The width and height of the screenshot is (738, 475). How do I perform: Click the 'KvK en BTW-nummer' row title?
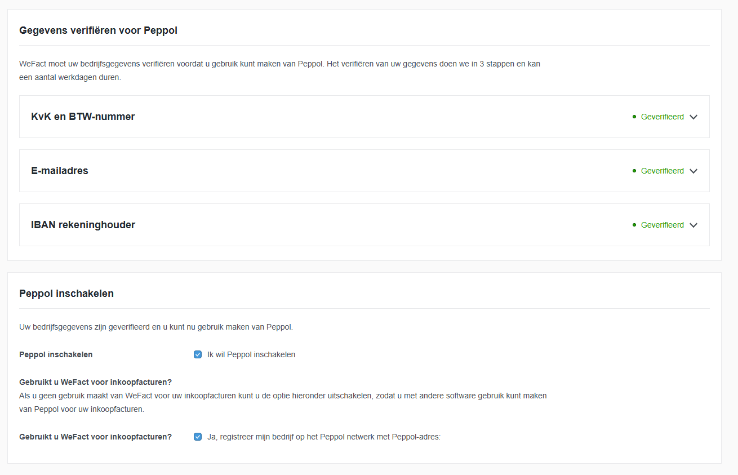coord(83,117)
